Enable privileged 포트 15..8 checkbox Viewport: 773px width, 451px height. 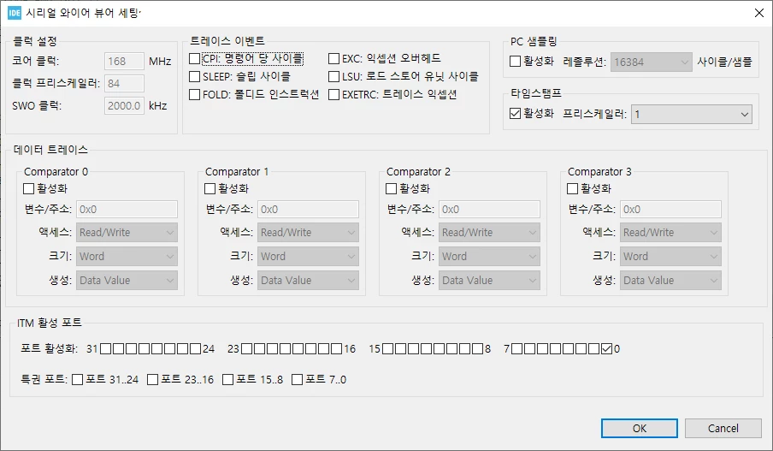click(x=227, y=379)
